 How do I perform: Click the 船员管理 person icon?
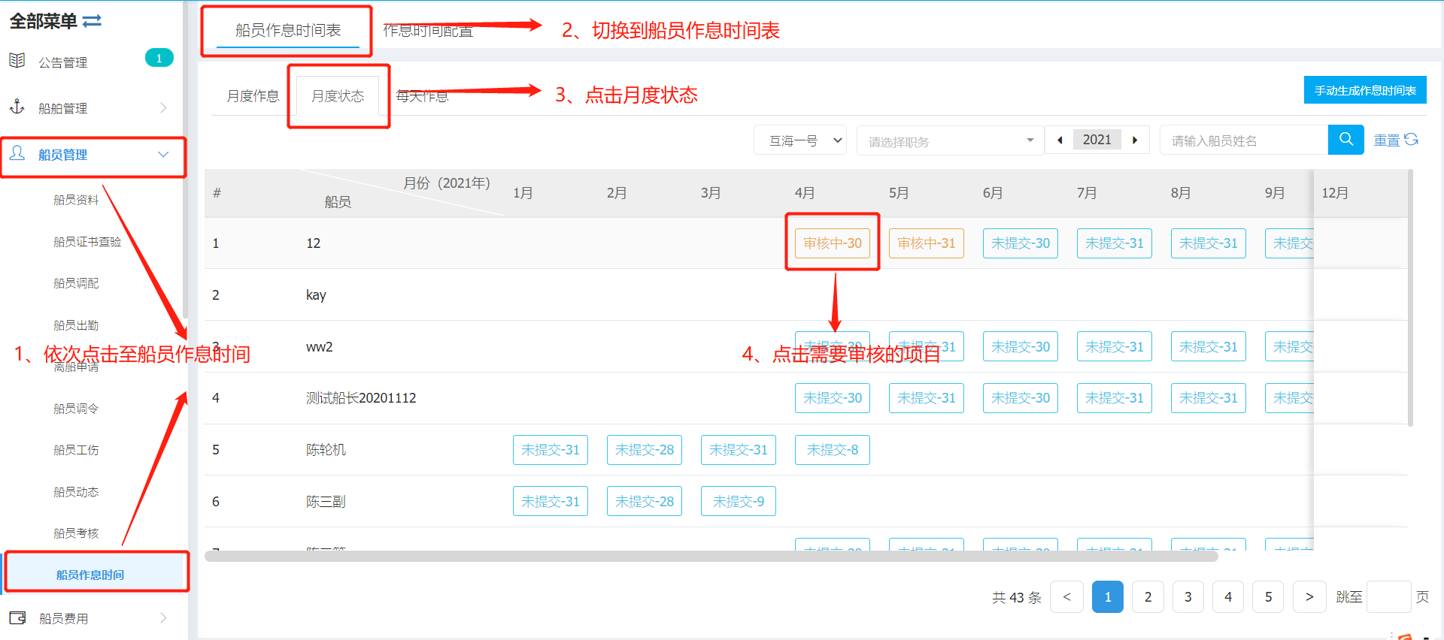[x=17, y=153]
